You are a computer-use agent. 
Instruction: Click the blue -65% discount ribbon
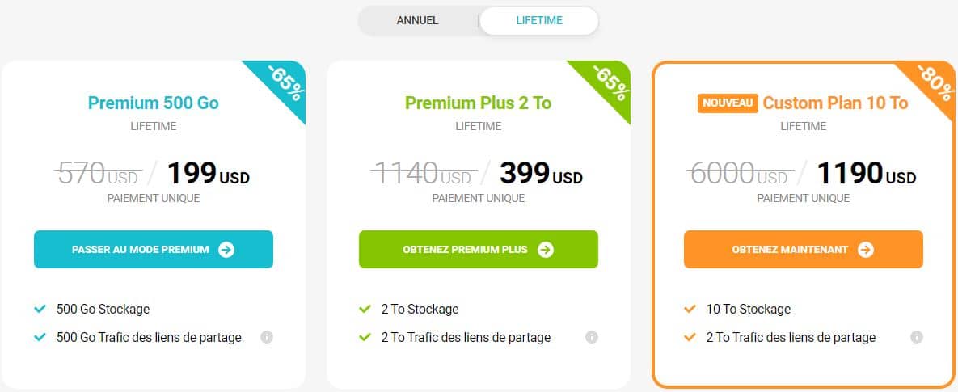pos(284,82)
